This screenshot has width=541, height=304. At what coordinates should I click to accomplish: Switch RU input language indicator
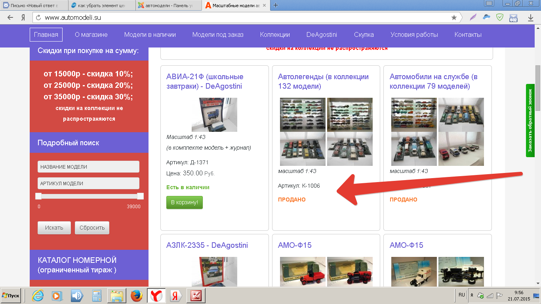(x=461, y=295)
